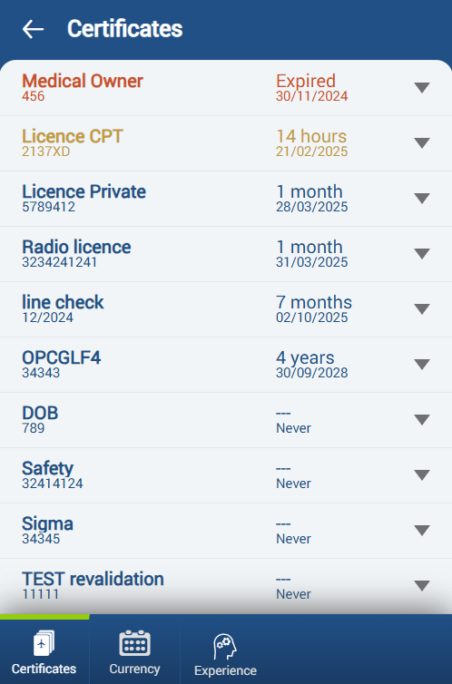The width and height of the screenshot is (452, 684).
Task: Open the Experience head-with-gears icon
Action: tap(225, 647)
